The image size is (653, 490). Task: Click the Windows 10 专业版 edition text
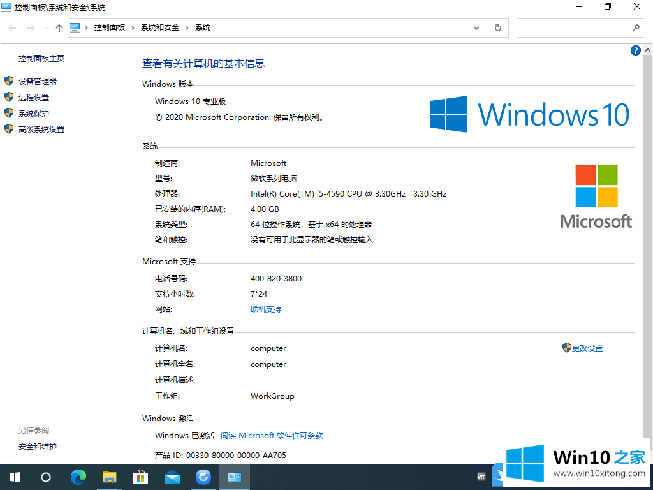(x=190, y=101)
